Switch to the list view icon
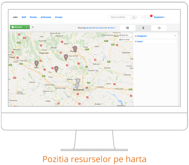This screenshot has height=165, width=189. (x=127, y=28)
